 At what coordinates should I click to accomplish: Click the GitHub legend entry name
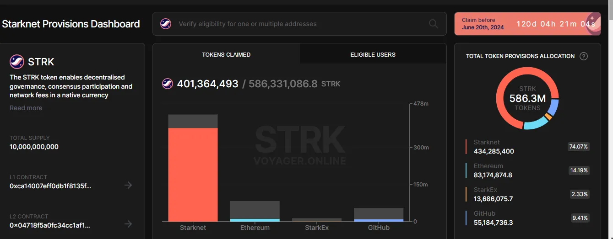click(484, 213)
